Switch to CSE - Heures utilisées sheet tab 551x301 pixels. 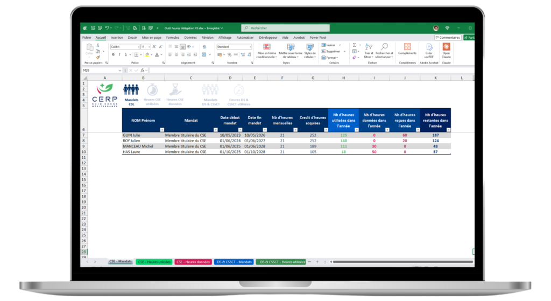click(x=154, y=262)
